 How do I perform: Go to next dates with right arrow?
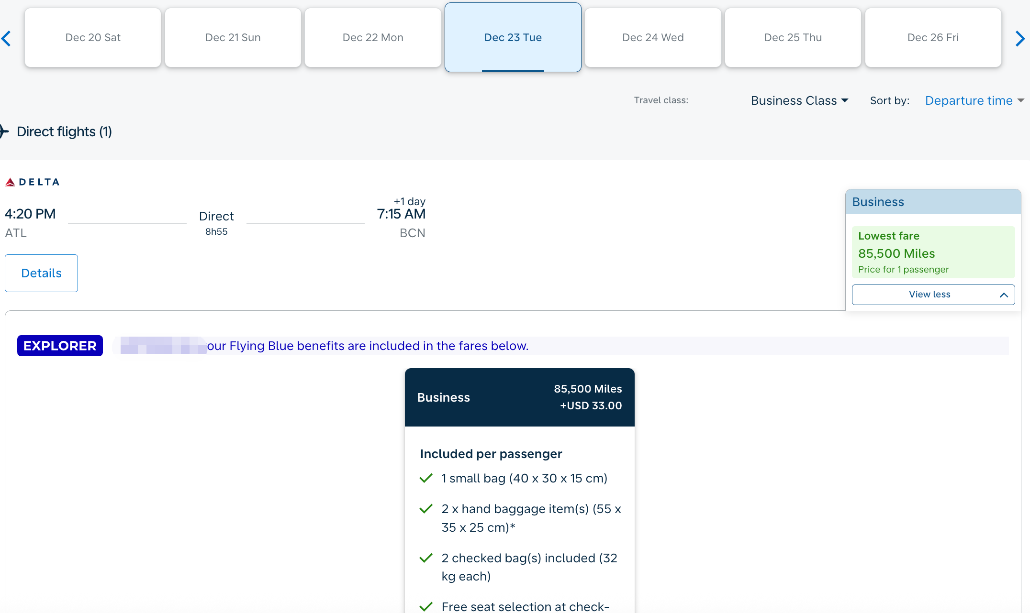[1020, 38]
